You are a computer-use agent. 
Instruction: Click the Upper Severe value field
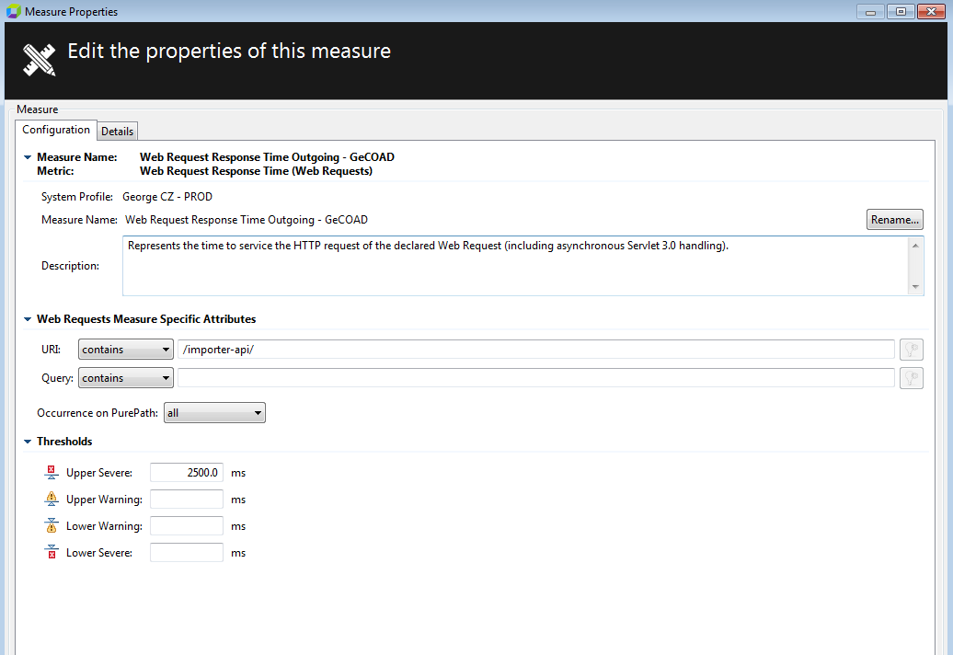[x=186, y=472]
